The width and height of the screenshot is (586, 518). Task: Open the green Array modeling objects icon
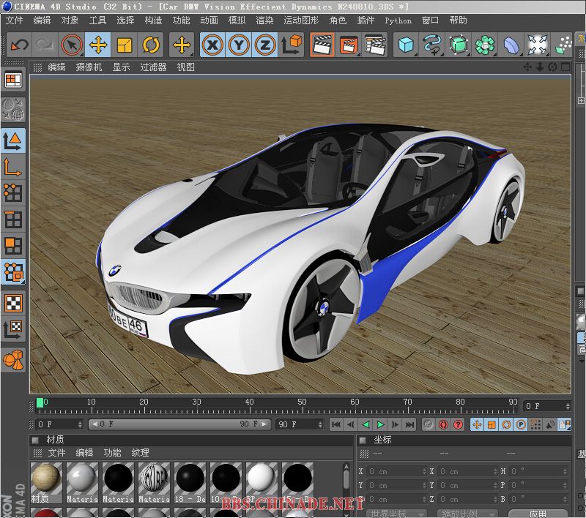click(485, 45)
